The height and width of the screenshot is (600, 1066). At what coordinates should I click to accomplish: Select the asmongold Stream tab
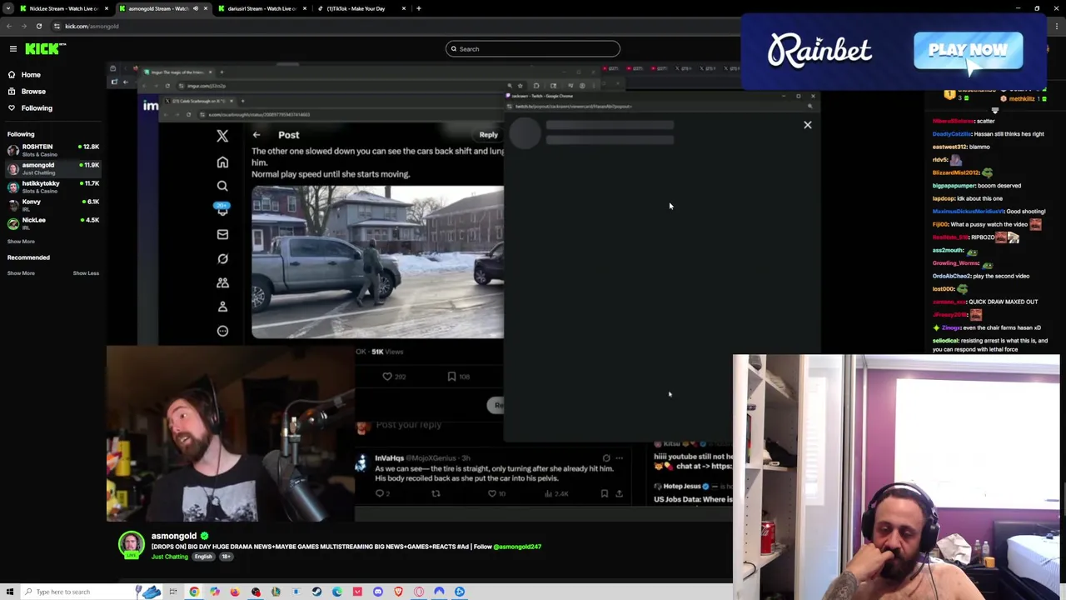163,8
